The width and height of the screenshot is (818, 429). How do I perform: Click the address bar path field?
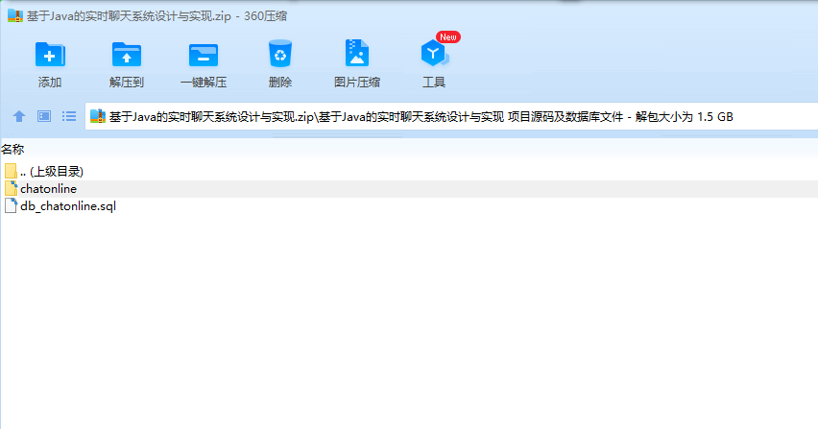pyautogui.click(x=451, y=116)
